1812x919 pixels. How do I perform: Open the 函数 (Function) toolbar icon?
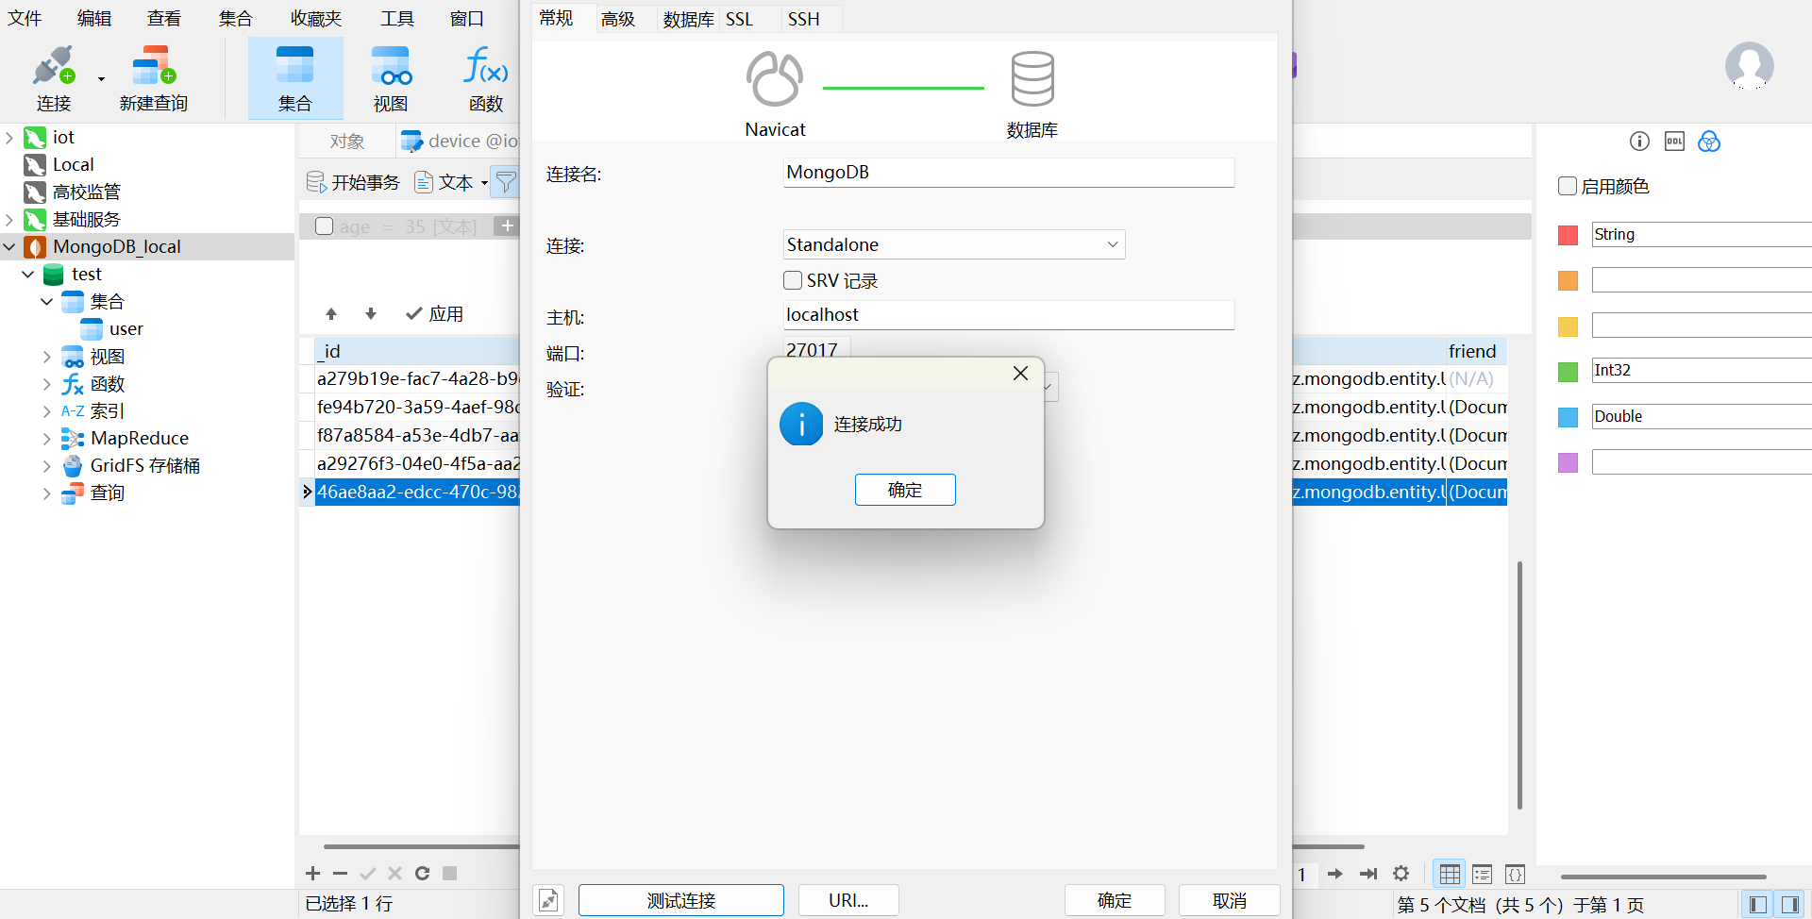tap(486, 77)
